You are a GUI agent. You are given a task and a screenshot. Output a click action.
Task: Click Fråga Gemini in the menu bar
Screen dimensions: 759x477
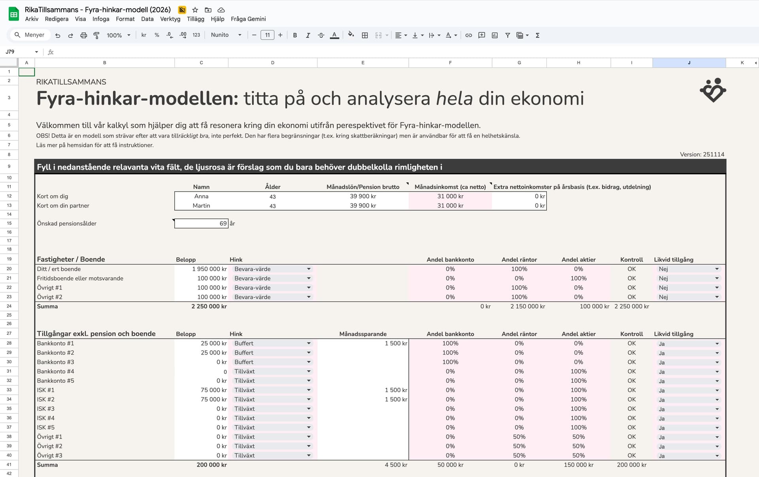[x=248, y=19]
